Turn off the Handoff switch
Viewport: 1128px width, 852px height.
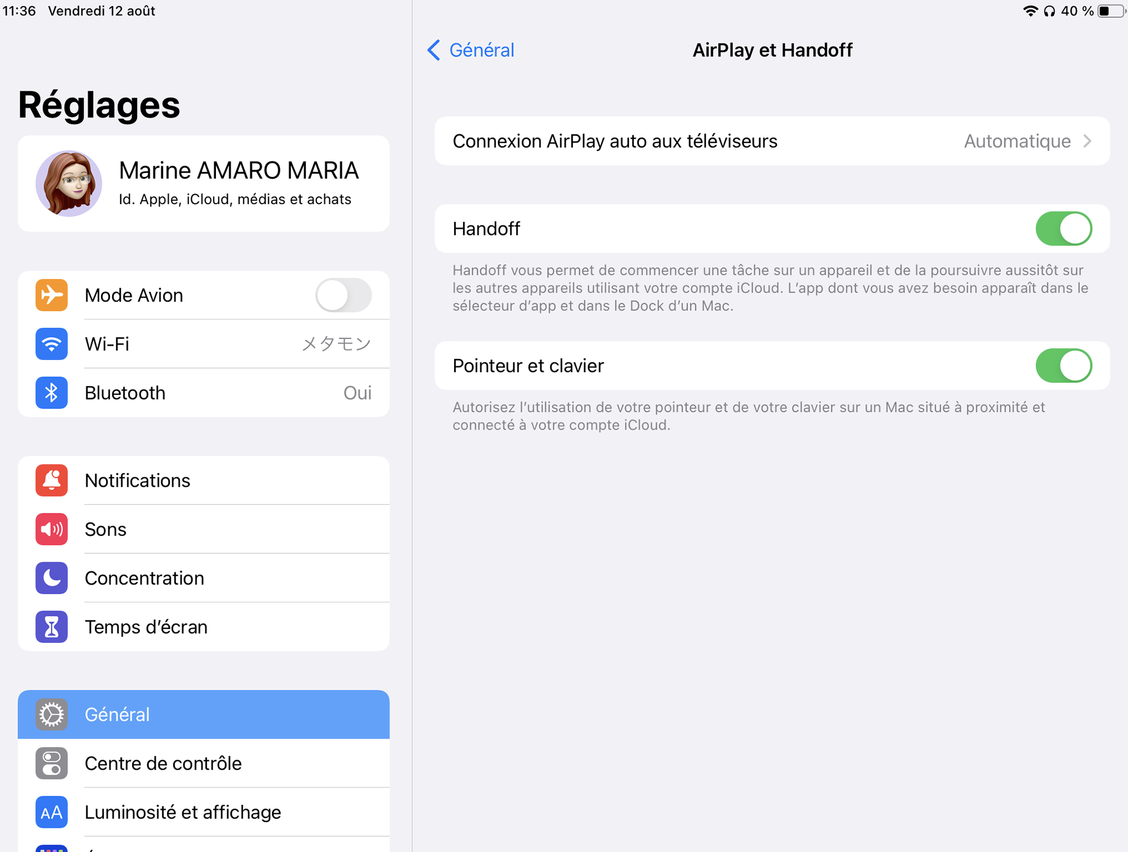(1063, 229)
